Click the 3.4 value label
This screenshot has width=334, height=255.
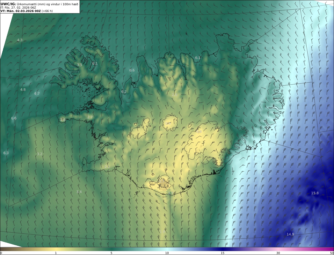pos(79,192)
